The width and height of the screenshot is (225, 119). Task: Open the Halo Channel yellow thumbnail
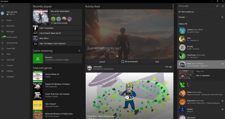[38, 105]
